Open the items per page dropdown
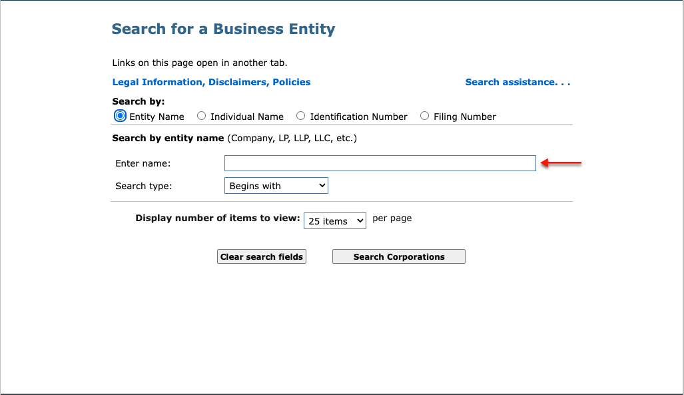The width and height of the screenshot is (684, 395). pos(334,221)
